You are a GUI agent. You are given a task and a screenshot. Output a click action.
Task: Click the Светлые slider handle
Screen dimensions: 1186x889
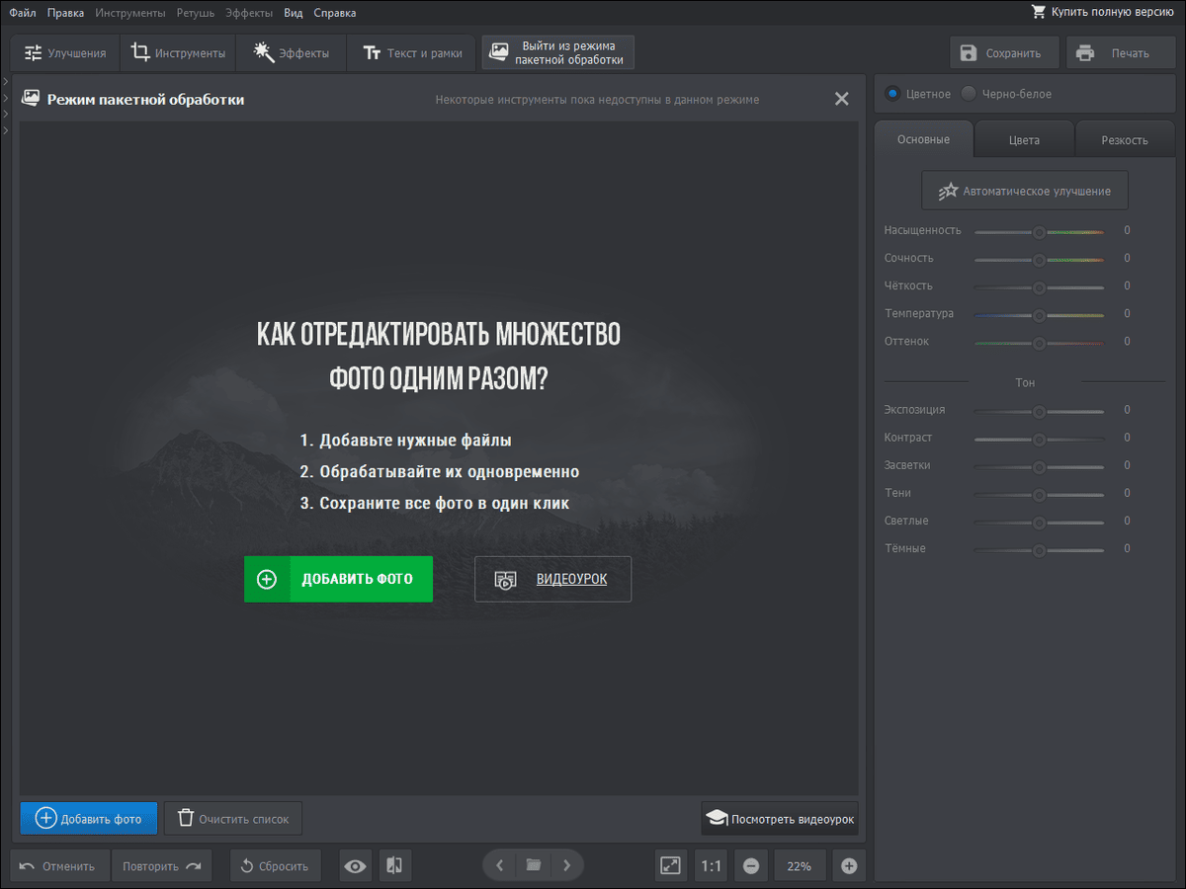pyautogui.click(x=1039, y=522)
